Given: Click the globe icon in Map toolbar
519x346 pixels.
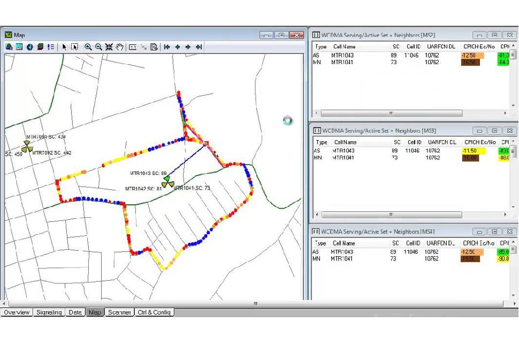Looking at the screenshot, I should (30, 47).
